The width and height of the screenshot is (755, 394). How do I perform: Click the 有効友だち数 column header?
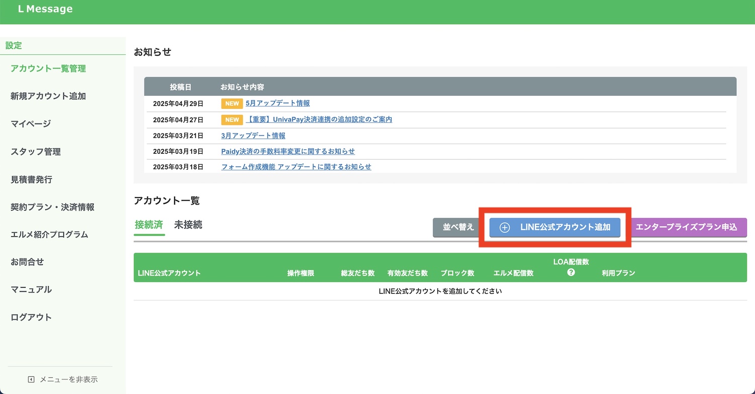pyautogui.click(x=408, y=273)
